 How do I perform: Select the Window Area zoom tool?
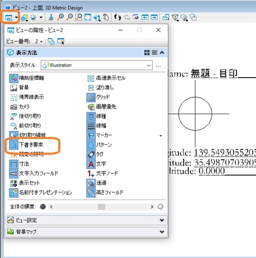(x=79, y=17)
